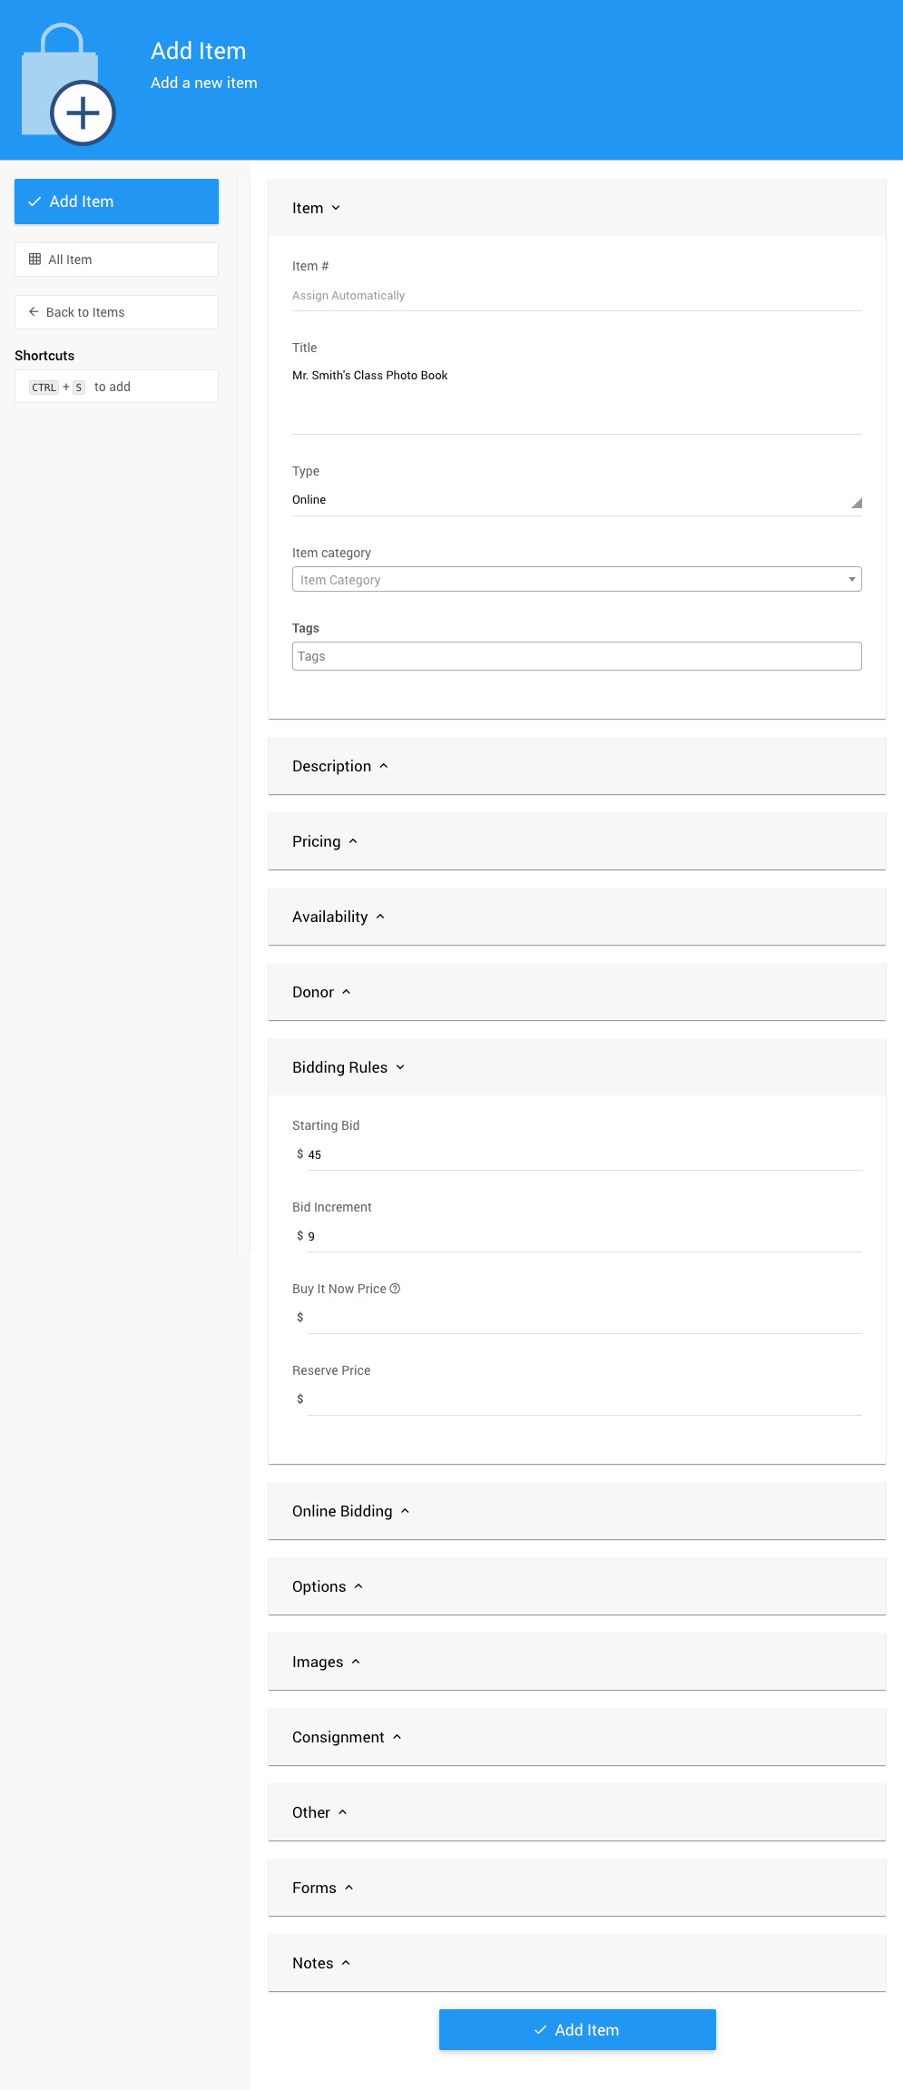This screenshot has height=2090, width=903.
Task: Open the Type dropdown showing Online
Action: 576,500
